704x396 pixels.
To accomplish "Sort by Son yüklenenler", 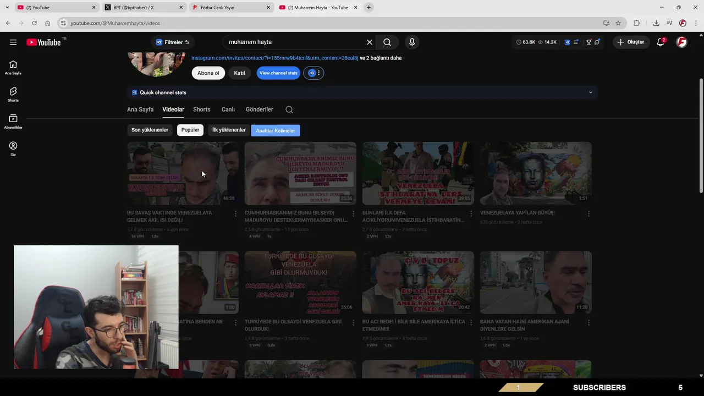I will click(x=150, y=130).
